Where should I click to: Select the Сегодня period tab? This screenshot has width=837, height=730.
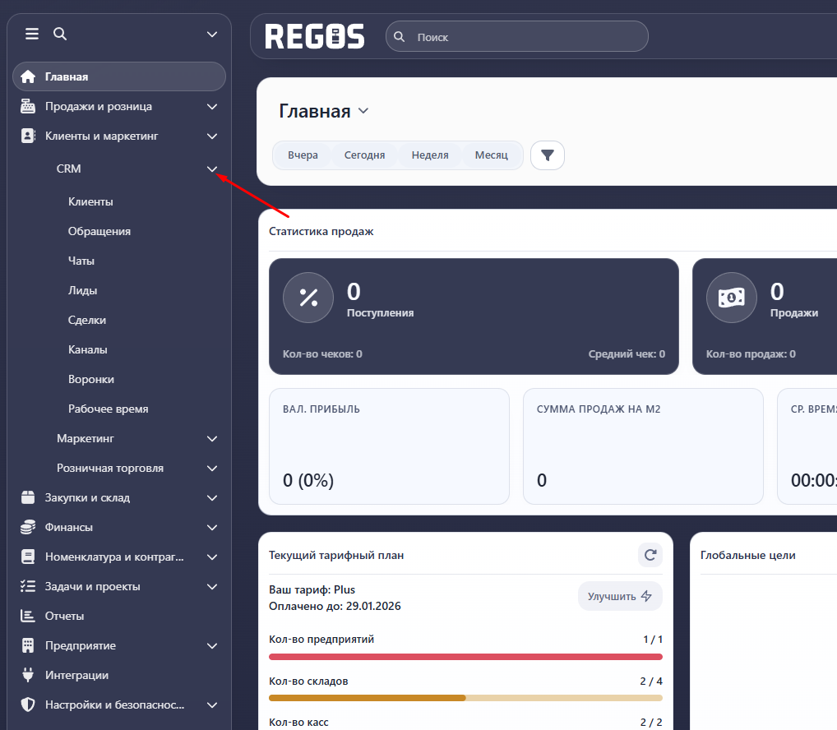pyautogui.click(x=364, y=155)
